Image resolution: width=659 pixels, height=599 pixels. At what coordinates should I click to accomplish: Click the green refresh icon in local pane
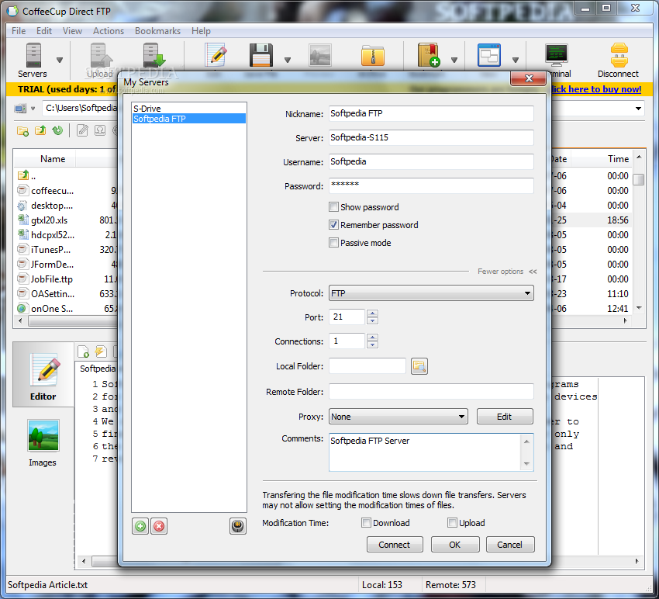[x=57, y=131]
